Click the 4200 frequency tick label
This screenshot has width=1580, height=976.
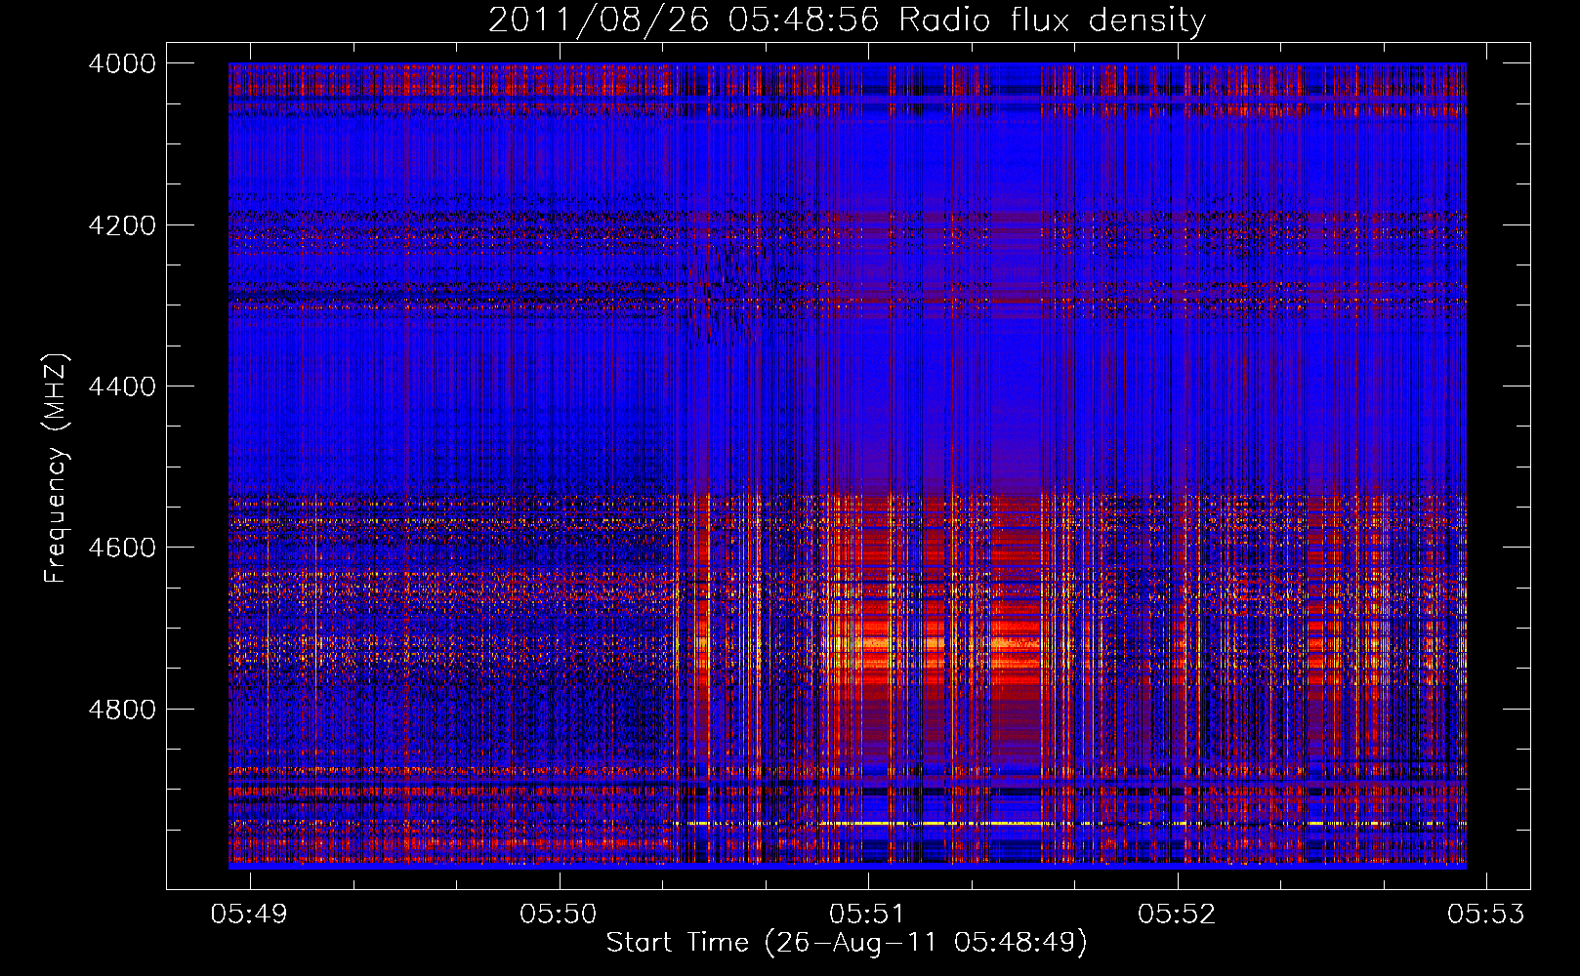coord(122,225)
